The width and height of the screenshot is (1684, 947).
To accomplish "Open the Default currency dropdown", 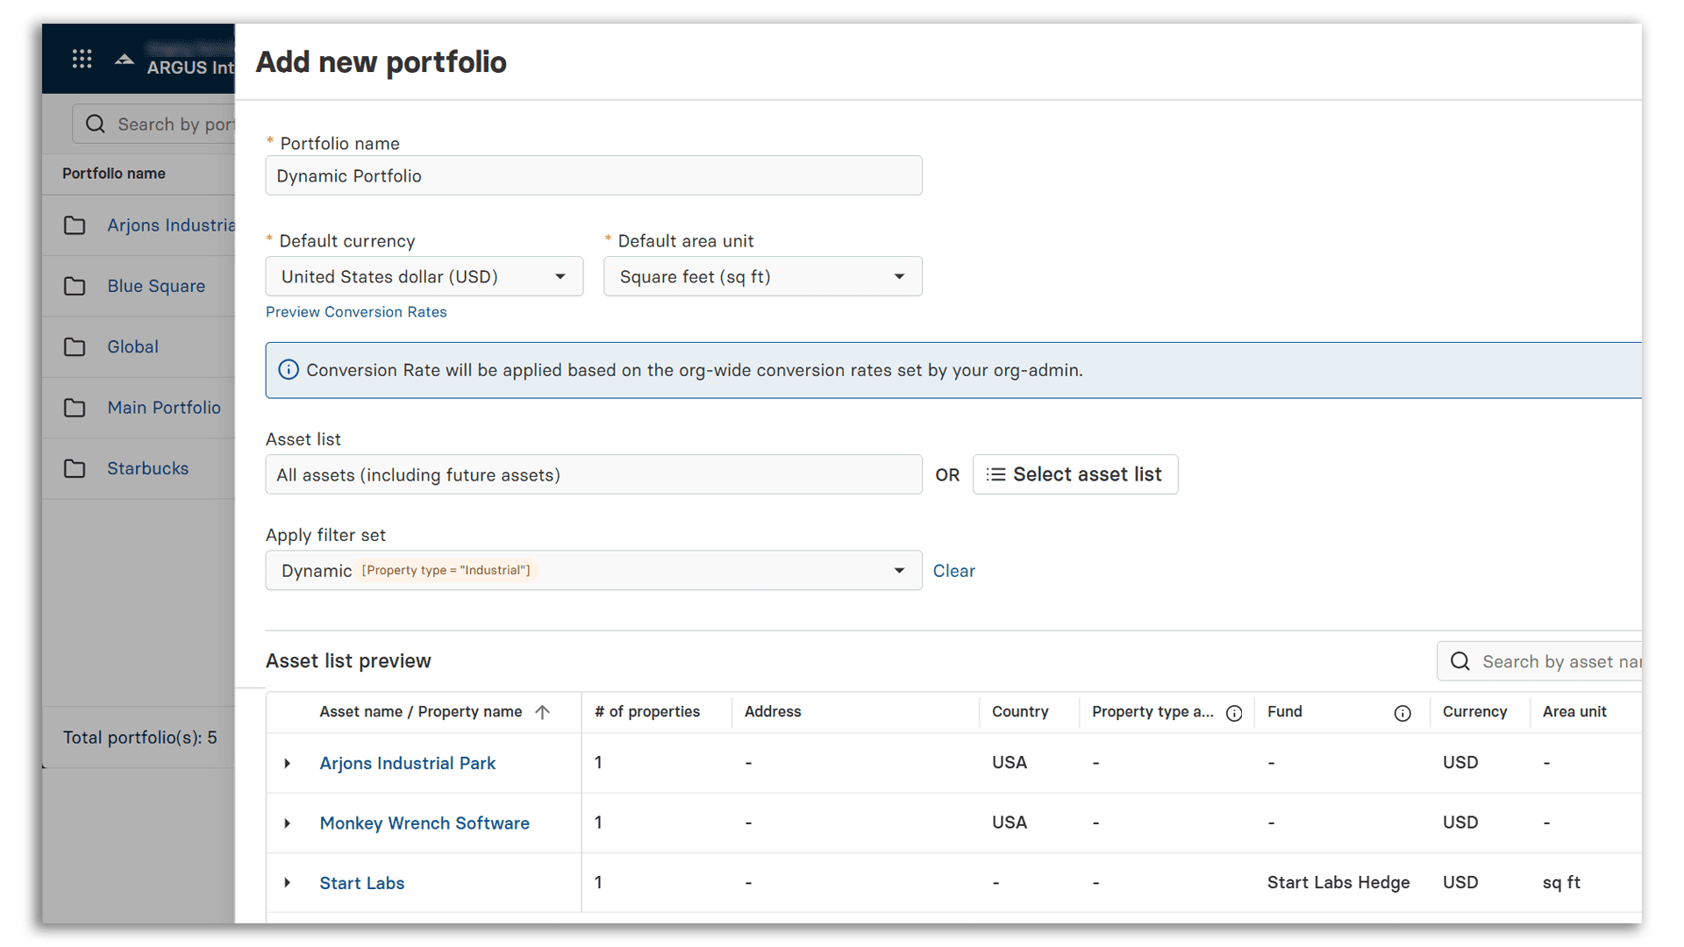I will pos(560,276).
